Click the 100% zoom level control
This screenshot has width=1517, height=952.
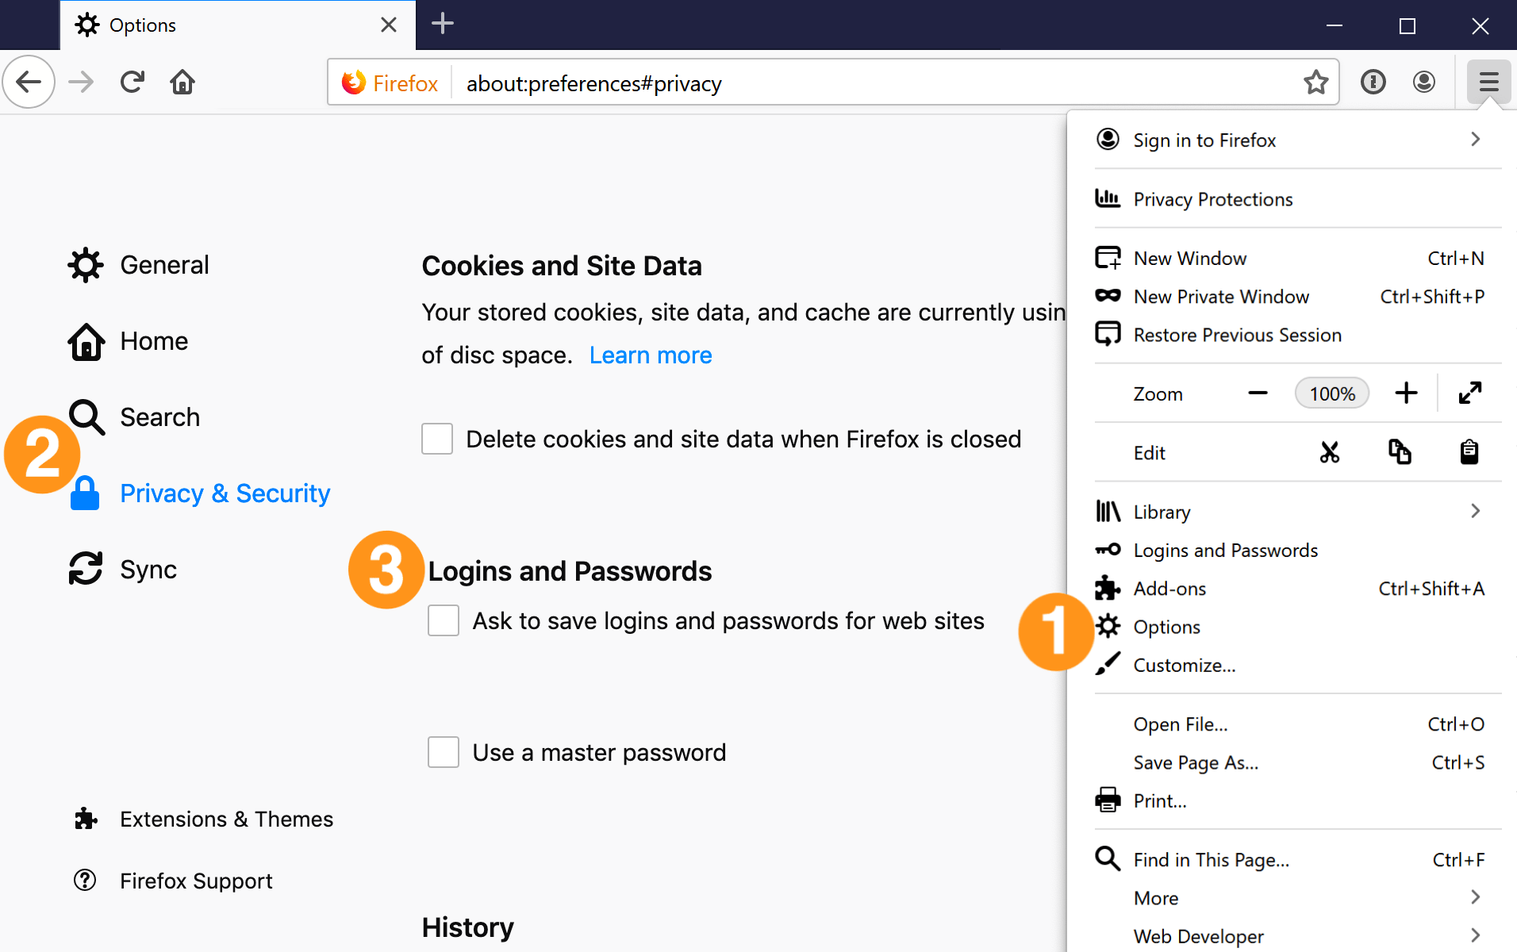point(1331,393)
